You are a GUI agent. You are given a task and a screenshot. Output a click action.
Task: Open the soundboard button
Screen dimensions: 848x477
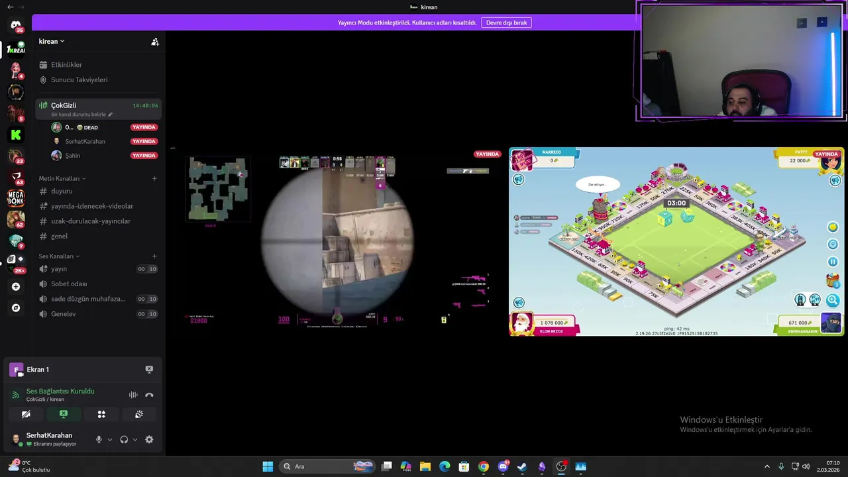coord(139,414)
